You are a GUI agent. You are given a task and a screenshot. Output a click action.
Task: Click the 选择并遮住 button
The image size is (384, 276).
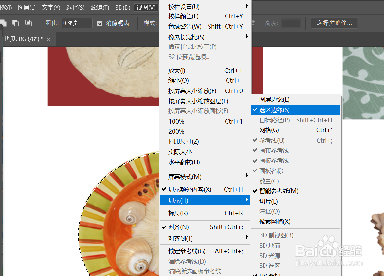pyautogui.click(x=334, y=23)
